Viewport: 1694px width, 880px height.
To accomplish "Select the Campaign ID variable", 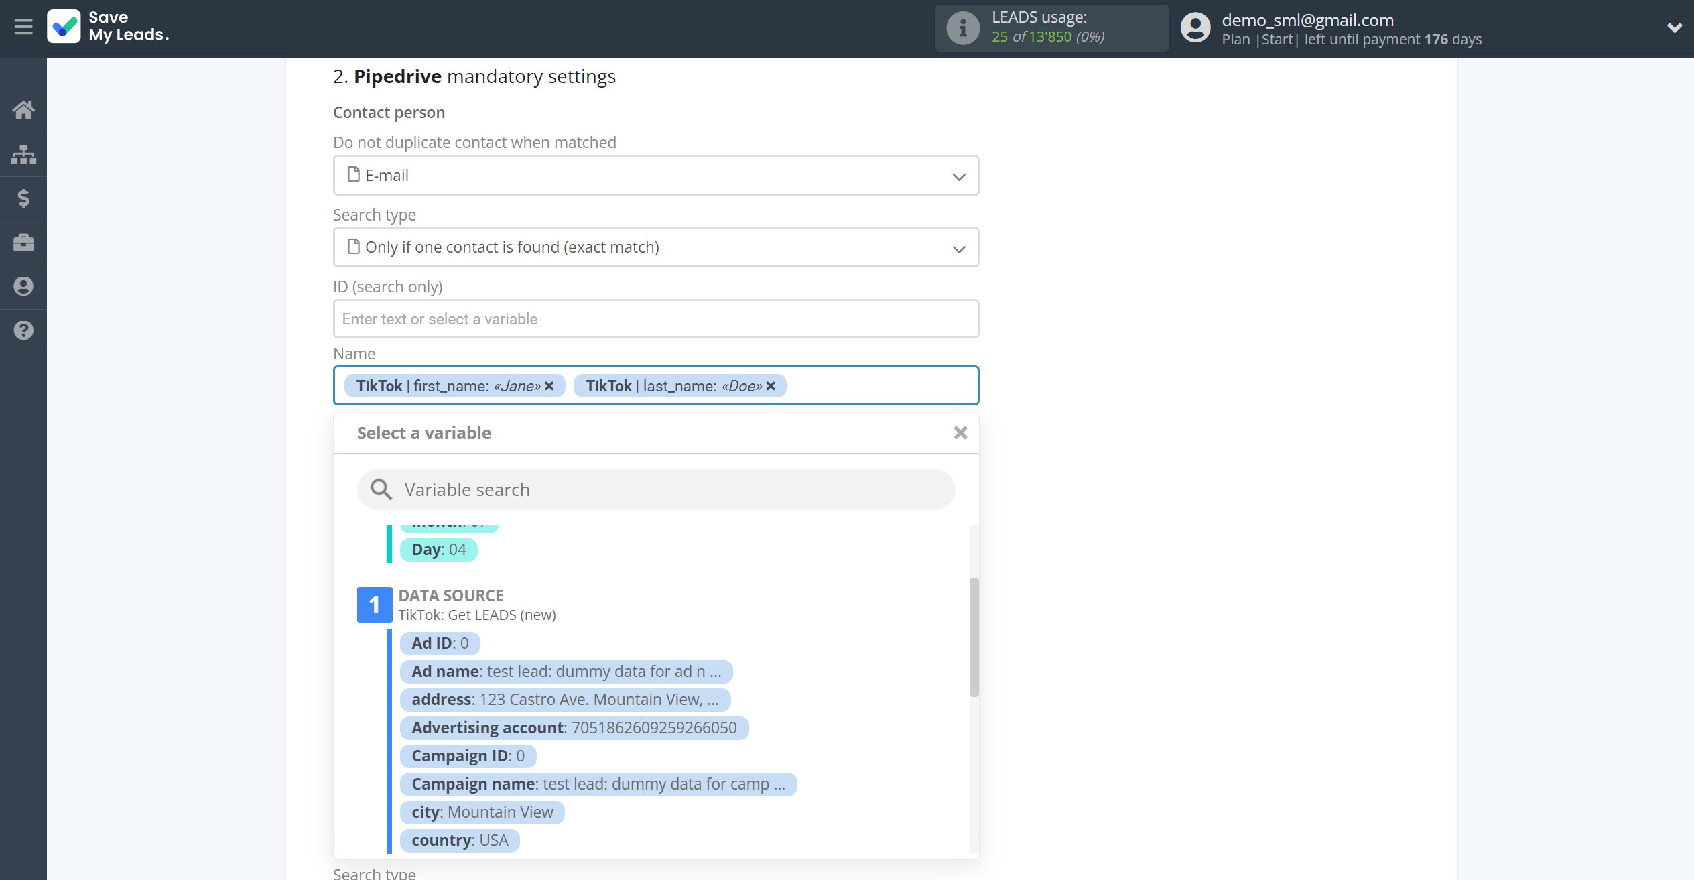I will pyautogui.click(x=468, y=756).
